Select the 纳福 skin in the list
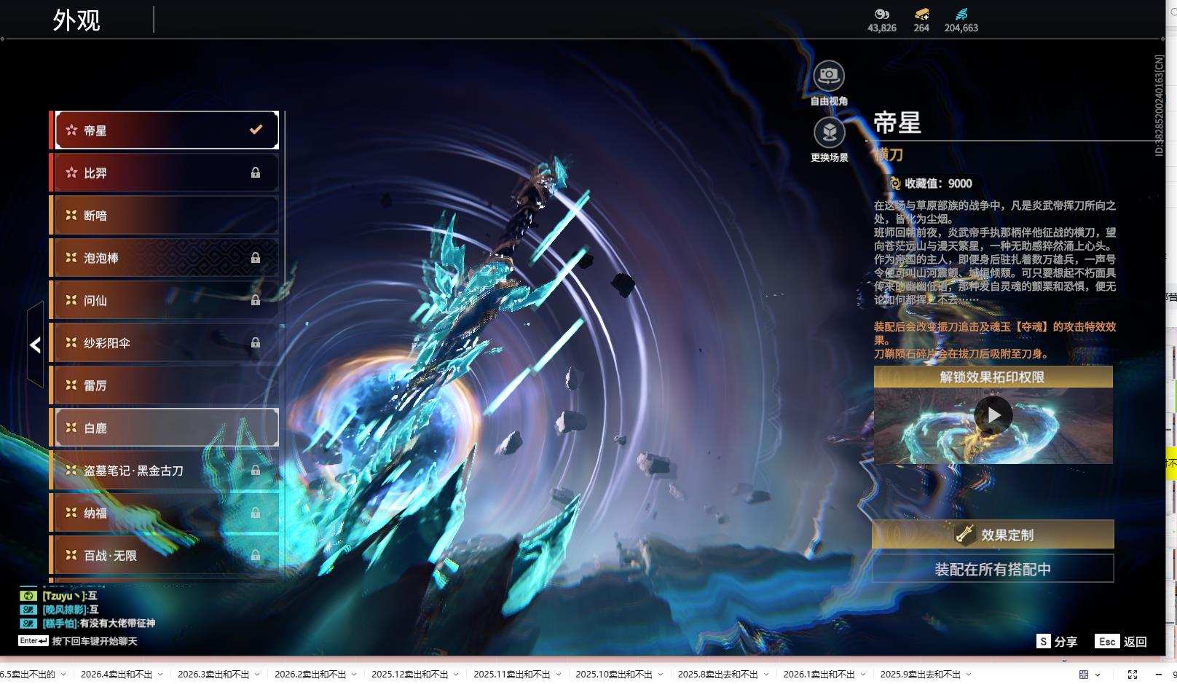The width and height of the screenshot is (1177, 684). [167, 513]
